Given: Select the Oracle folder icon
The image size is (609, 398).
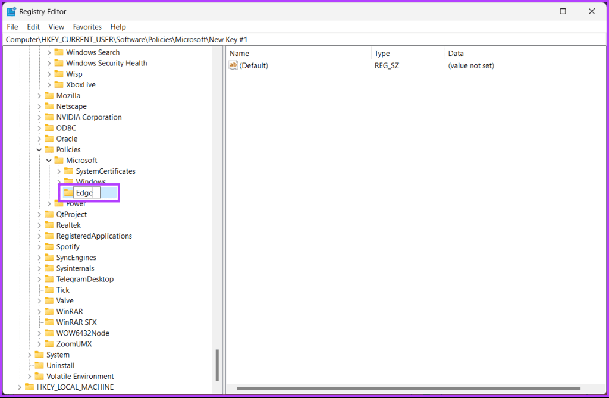Looking at the screenshot, I should 51,138.
